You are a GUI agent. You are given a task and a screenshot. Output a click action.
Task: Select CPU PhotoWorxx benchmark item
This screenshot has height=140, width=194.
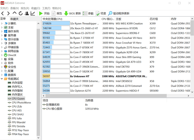click(21, 103)
